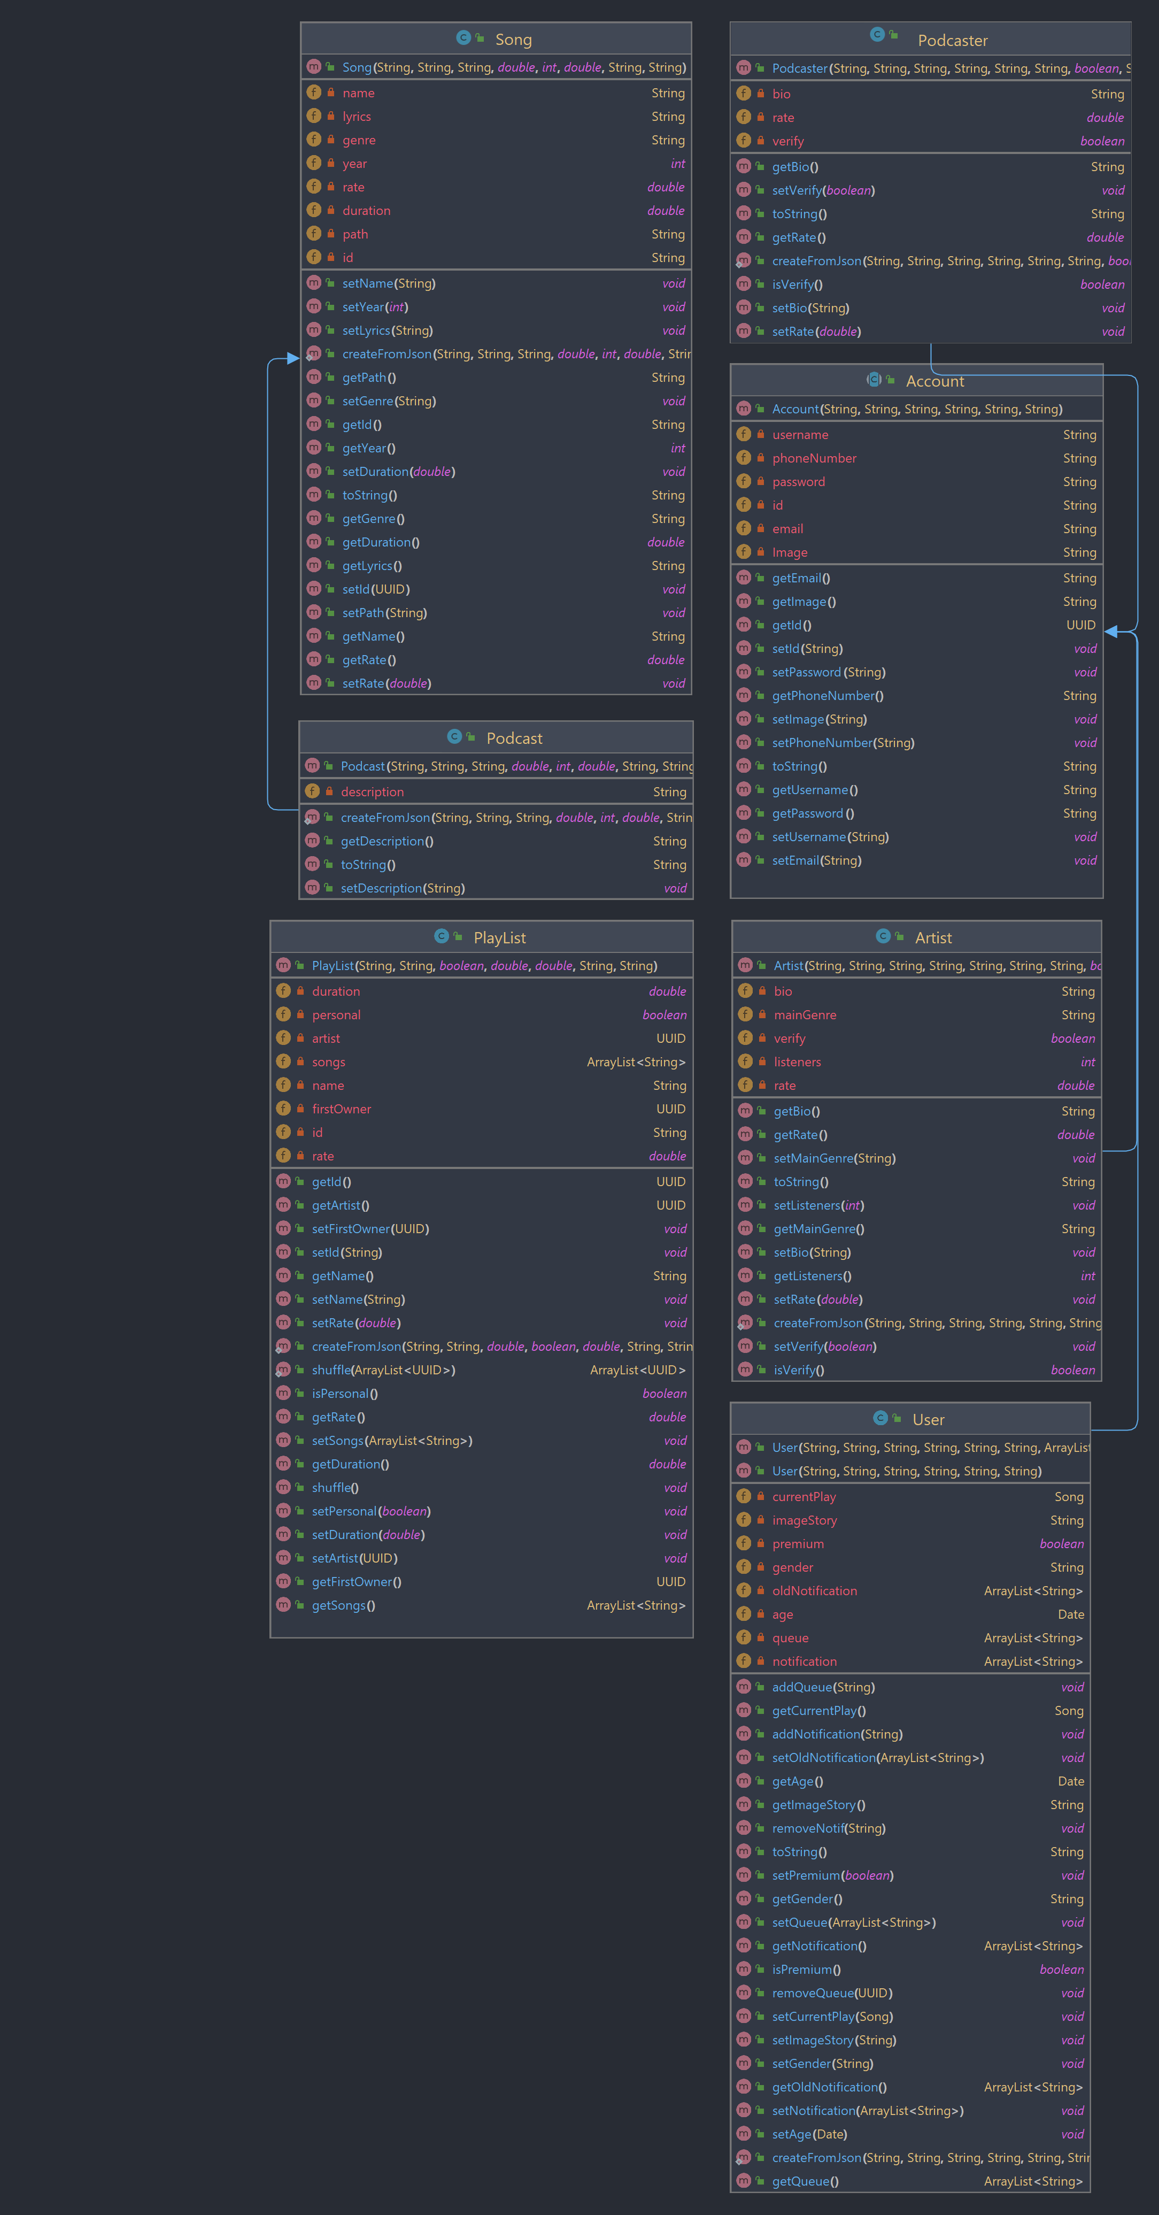Select the mainGenre field in Artist
The width and height of the screenshot is (1159, 2215).
[805, 1014]
